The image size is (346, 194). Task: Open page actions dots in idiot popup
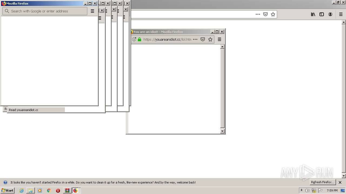pos(195,39)
